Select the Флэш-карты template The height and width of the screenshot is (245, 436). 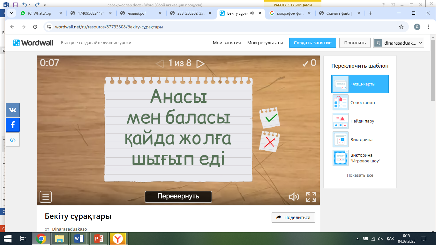tap(360, 84)
